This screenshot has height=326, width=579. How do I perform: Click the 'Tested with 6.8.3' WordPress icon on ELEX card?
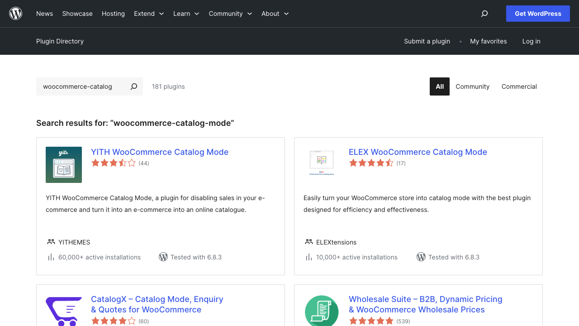pyautogui.click(x=421, y=257)
